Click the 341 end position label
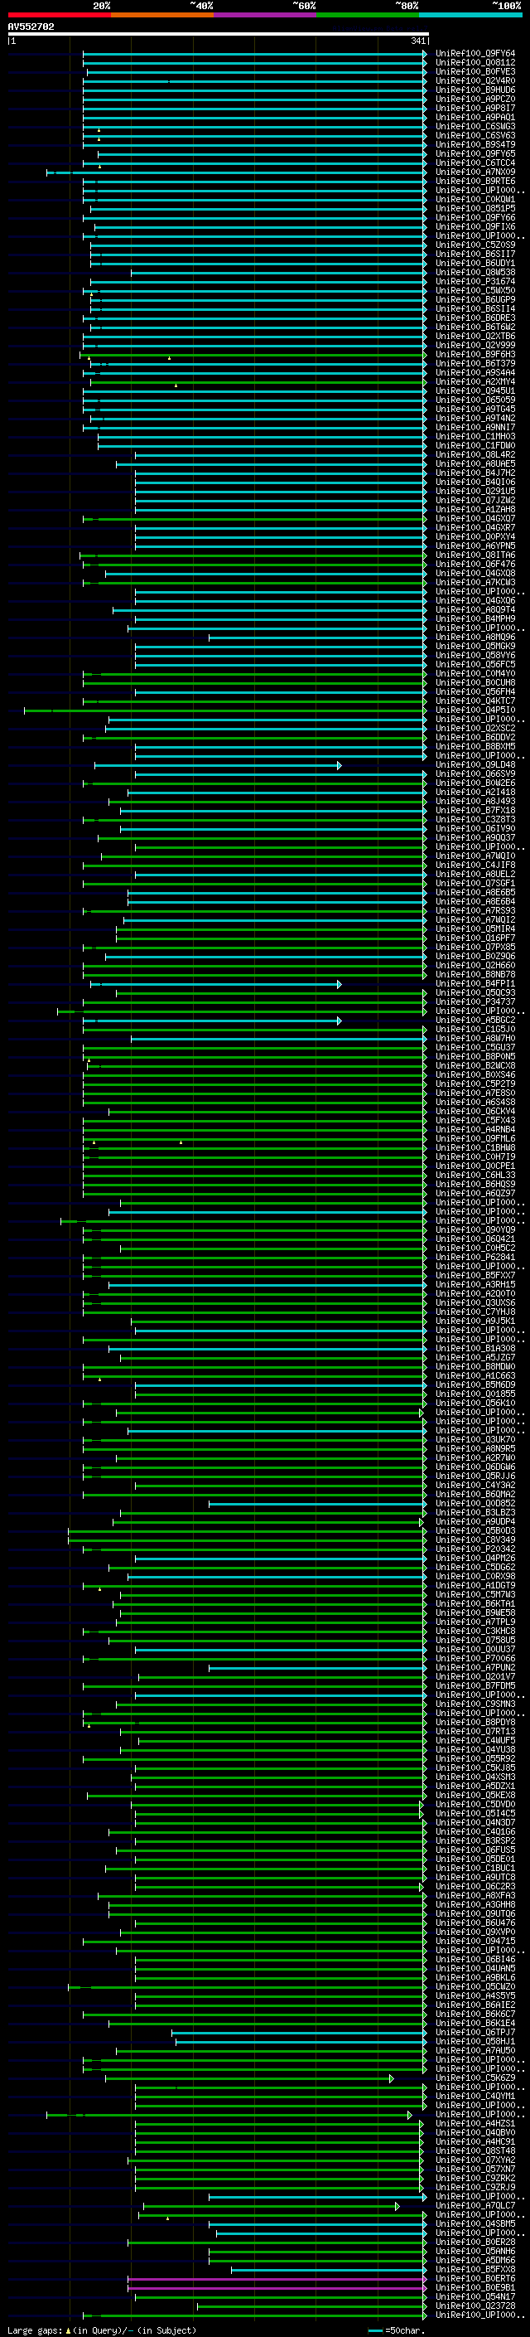This screenshot has width=530, height=2337. tap(417, 41)
